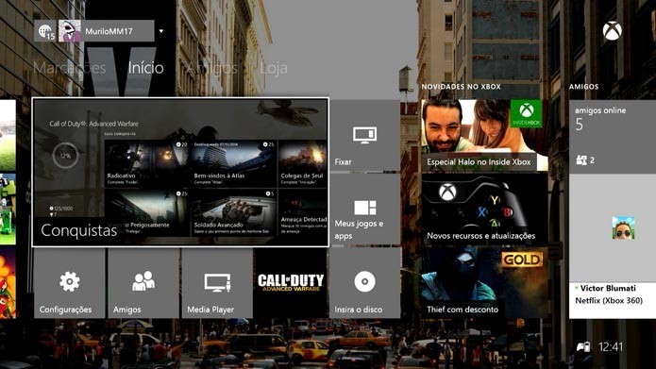Open Thief com desconto offer
656x369 pixels.
(484, 283)
